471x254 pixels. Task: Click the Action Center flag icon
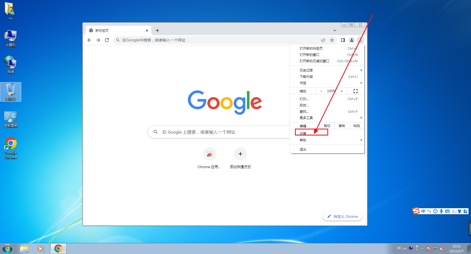pyautogui.click(x=429, y=249)
